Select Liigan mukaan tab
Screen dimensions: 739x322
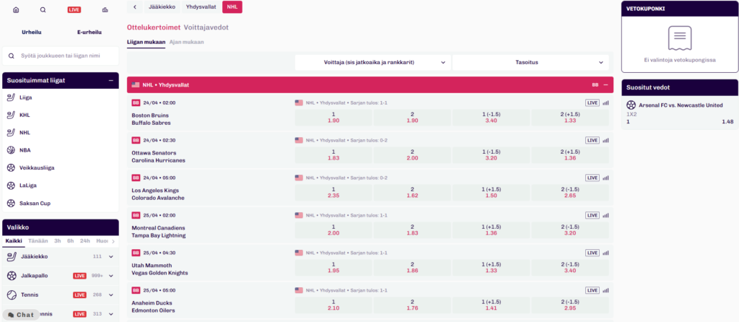(x=146, y=42)
